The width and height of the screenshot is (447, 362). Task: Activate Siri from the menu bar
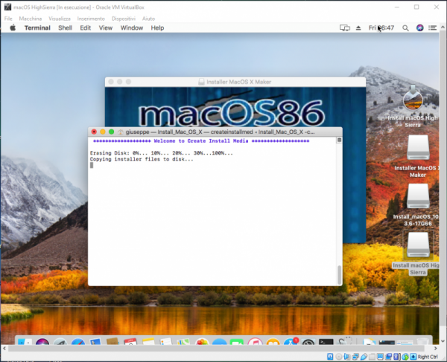(419, 28)
